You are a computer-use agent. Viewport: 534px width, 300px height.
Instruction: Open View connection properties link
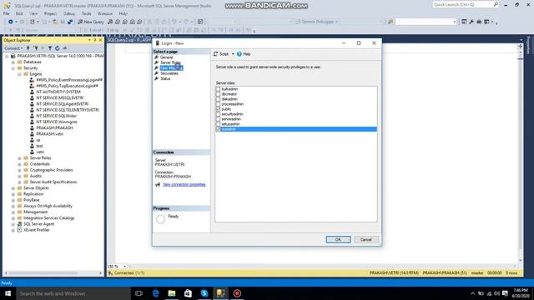coord(184,185)
